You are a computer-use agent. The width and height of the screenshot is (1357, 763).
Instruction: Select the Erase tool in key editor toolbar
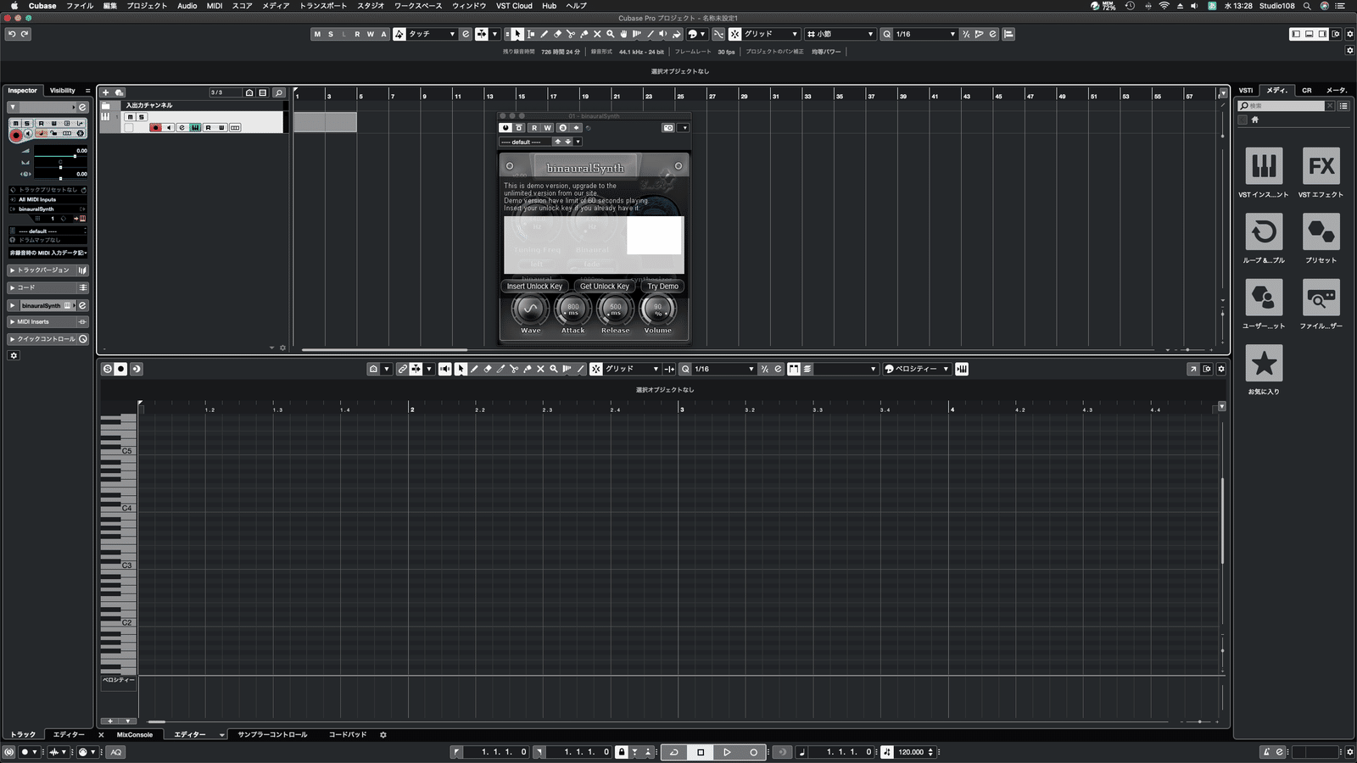click(x=488, y=369)
